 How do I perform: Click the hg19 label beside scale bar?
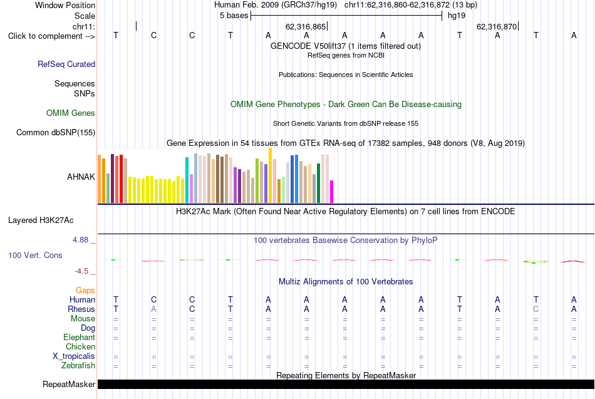click(457, 16)
